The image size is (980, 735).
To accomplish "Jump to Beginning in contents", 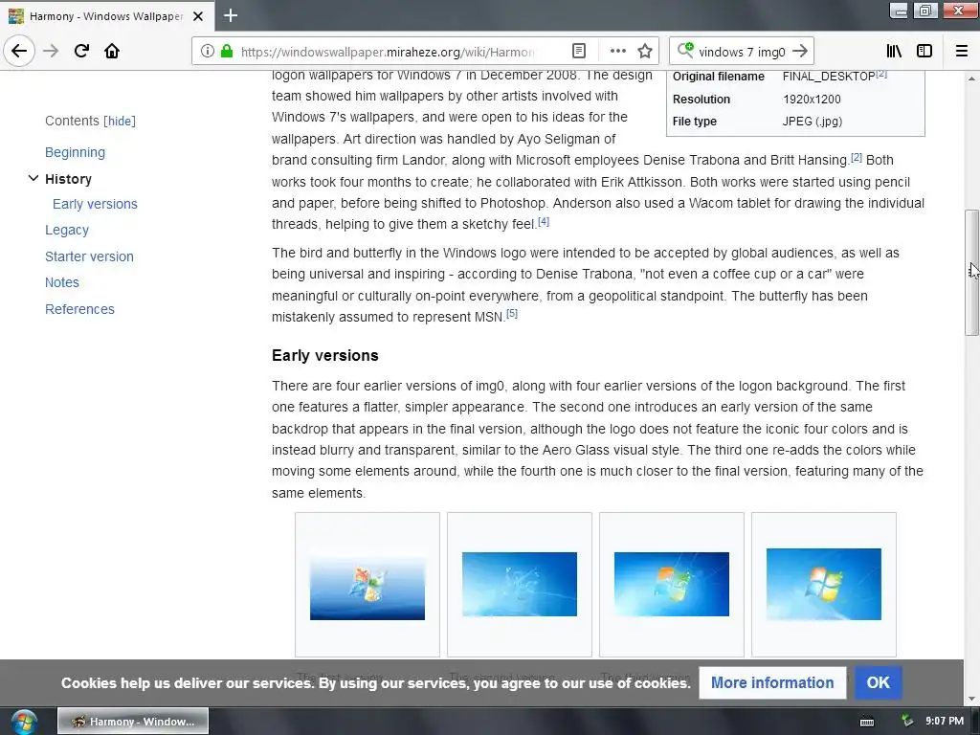I will (75, 152).
